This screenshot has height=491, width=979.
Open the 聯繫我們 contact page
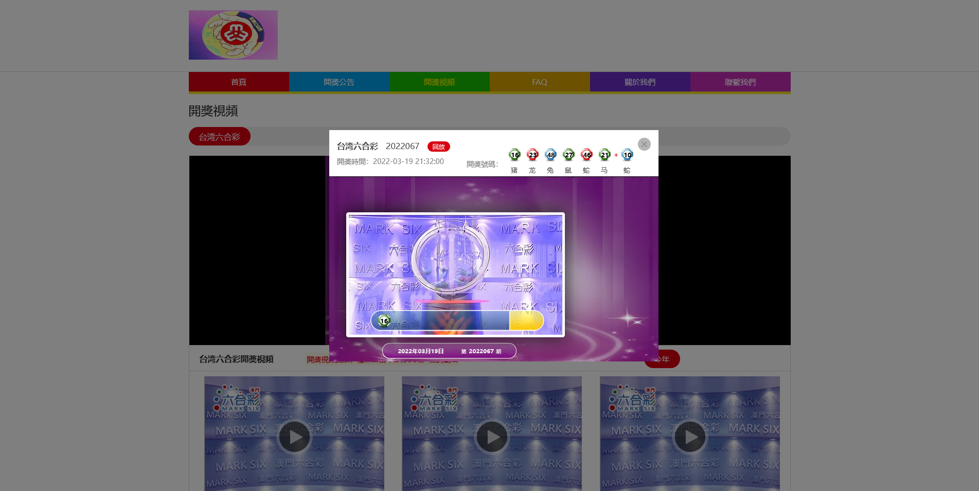point(740,82)
